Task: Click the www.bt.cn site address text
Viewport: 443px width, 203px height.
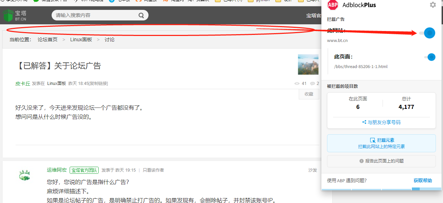Action: pos(337,41)
